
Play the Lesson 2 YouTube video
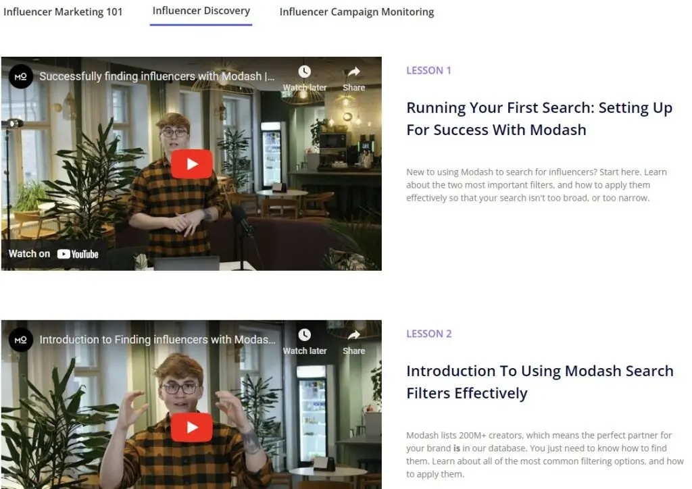click(191, 428)
